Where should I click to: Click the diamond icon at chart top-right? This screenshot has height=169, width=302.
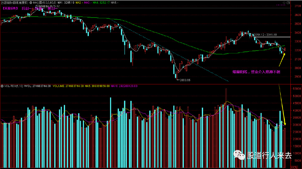(284, 3)
